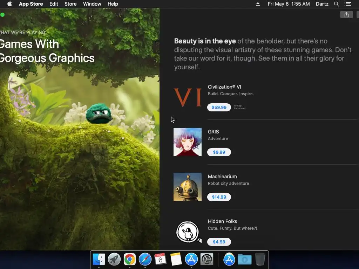Click the In-App Purchases label
This screenshot has width=359, height=269.
coord(239,107)
